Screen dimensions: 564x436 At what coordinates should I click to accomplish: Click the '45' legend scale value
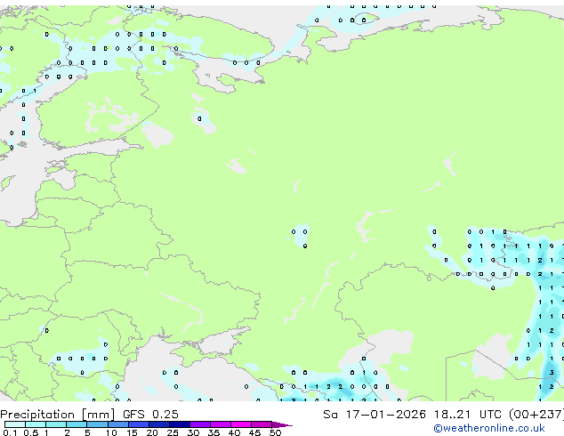(x=254, y=432)
